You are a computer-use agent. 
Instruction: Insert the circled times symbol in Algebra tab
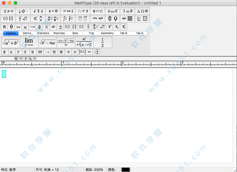point(54,52)
